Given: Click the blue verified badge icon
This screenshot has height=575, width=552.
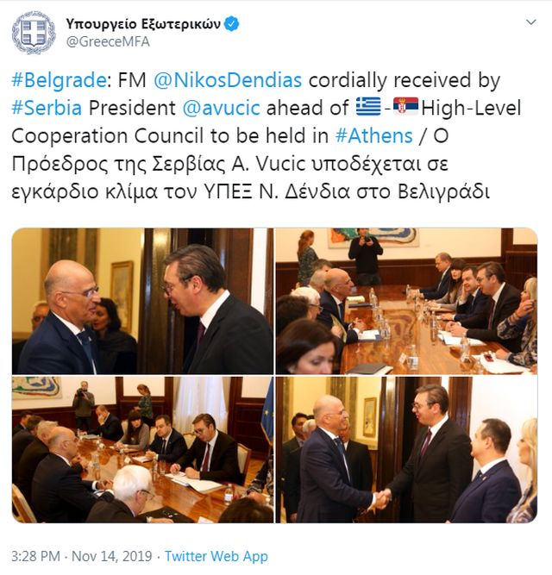Looking at the screenshot, I should coord(231,24).
